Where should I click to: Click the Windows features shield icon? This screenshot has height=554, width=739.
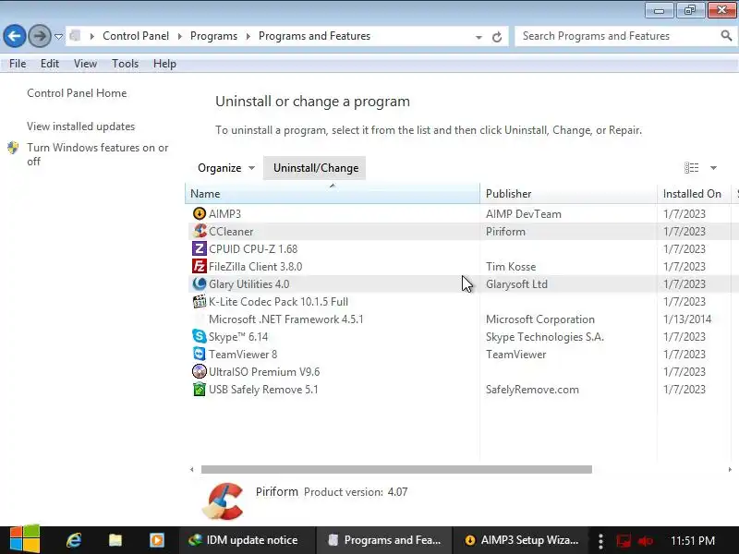(13, 148)
